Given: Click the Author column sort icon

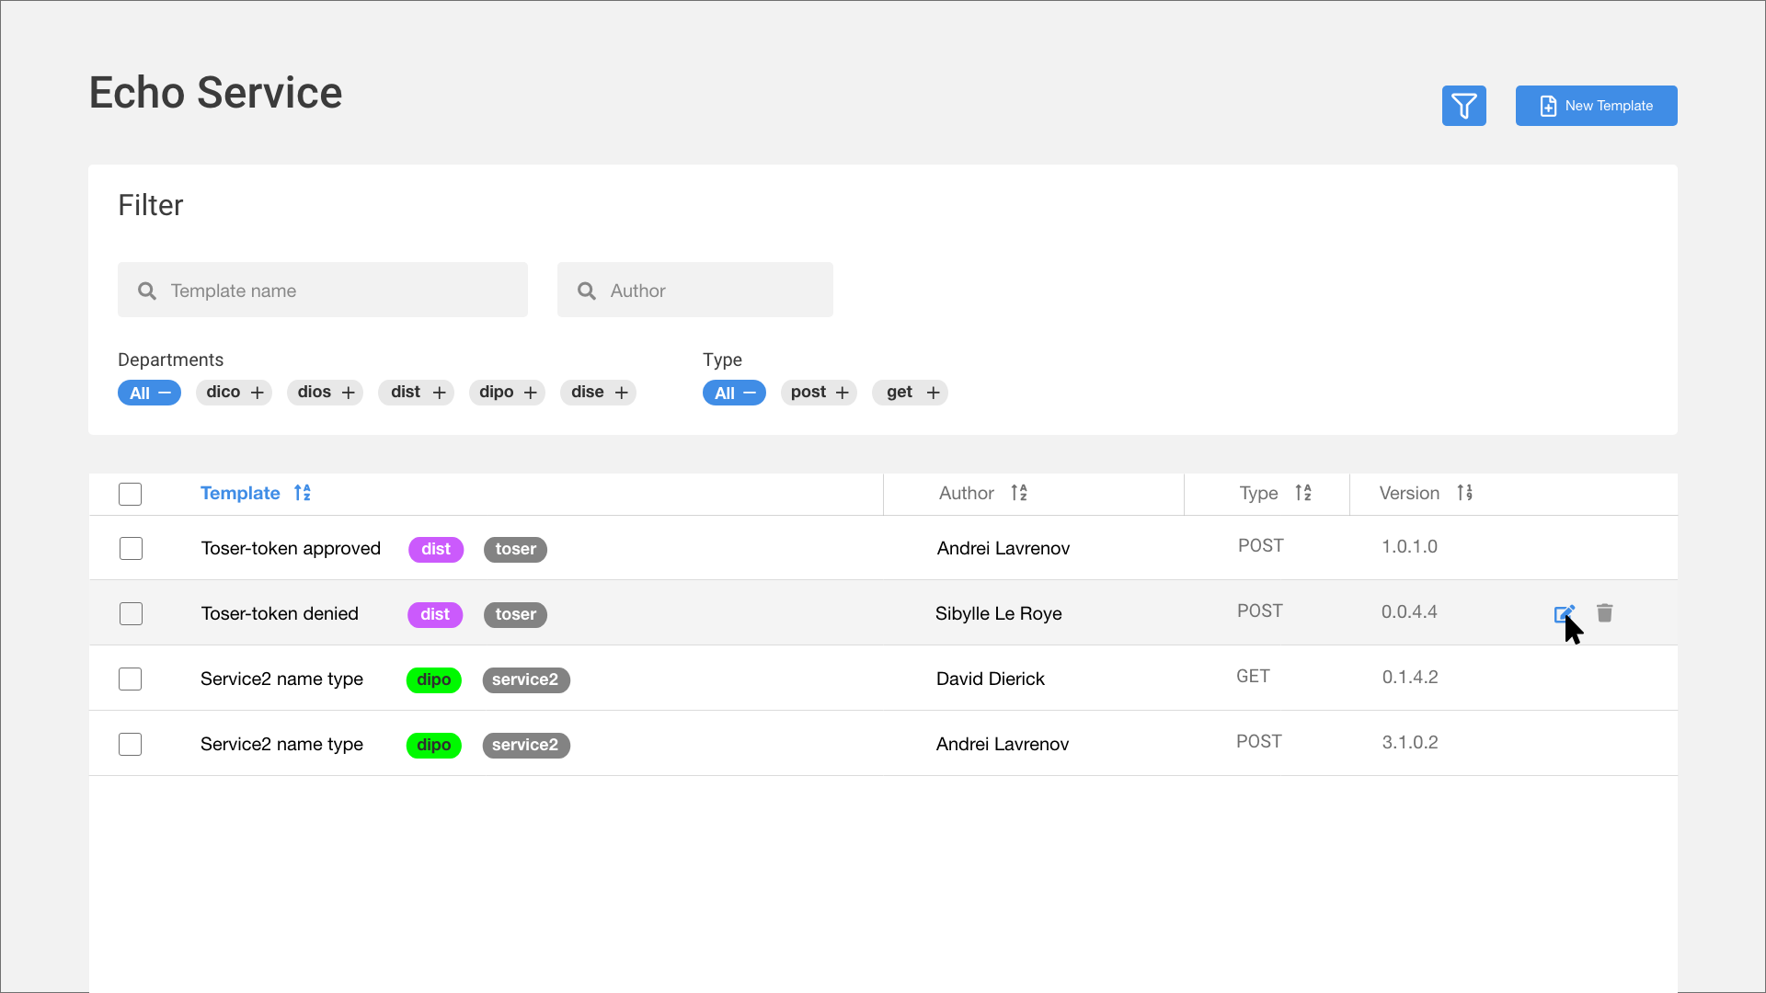Looking at the screenshot, I should coord(1019,493).
